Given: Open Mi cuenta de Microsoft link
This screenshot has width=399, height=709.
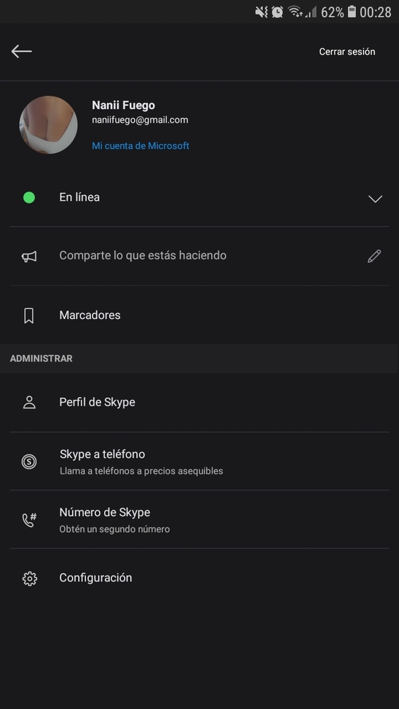Looking at the screenshot, I should point(140,145).
